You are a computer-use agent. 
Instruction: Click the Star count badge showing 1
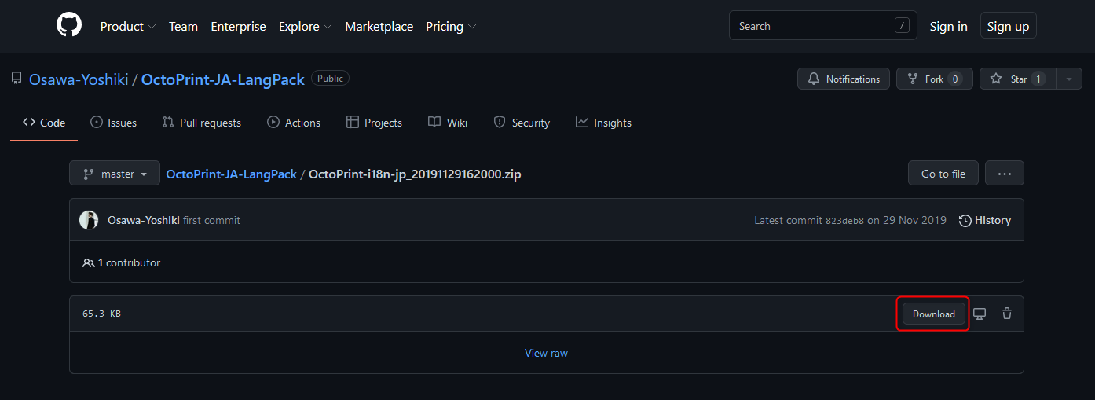point(1038,79)
